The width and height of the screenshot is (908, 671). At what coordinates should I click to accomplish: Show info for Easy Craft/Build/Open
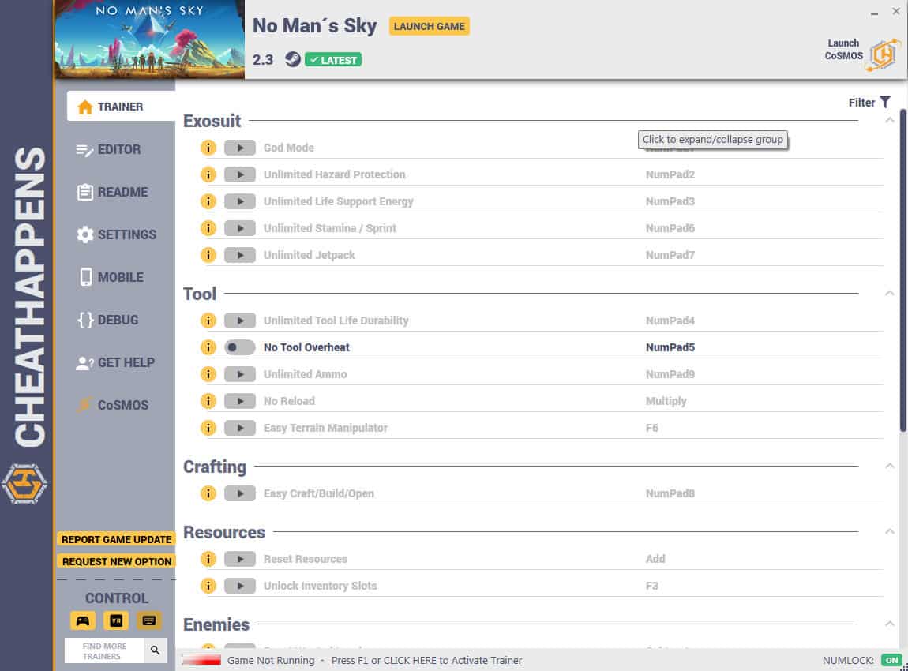[208, 493]
